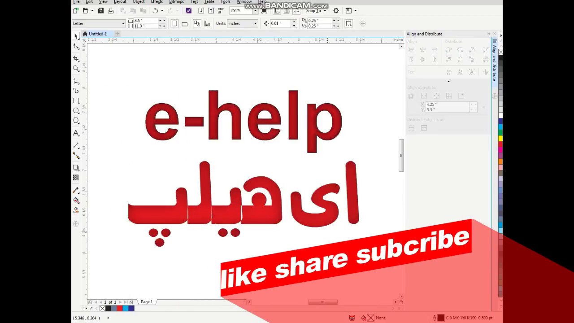Click the nudge distance 0.01 field
This screenshot has width=574, height=323.
pos(281,23)
